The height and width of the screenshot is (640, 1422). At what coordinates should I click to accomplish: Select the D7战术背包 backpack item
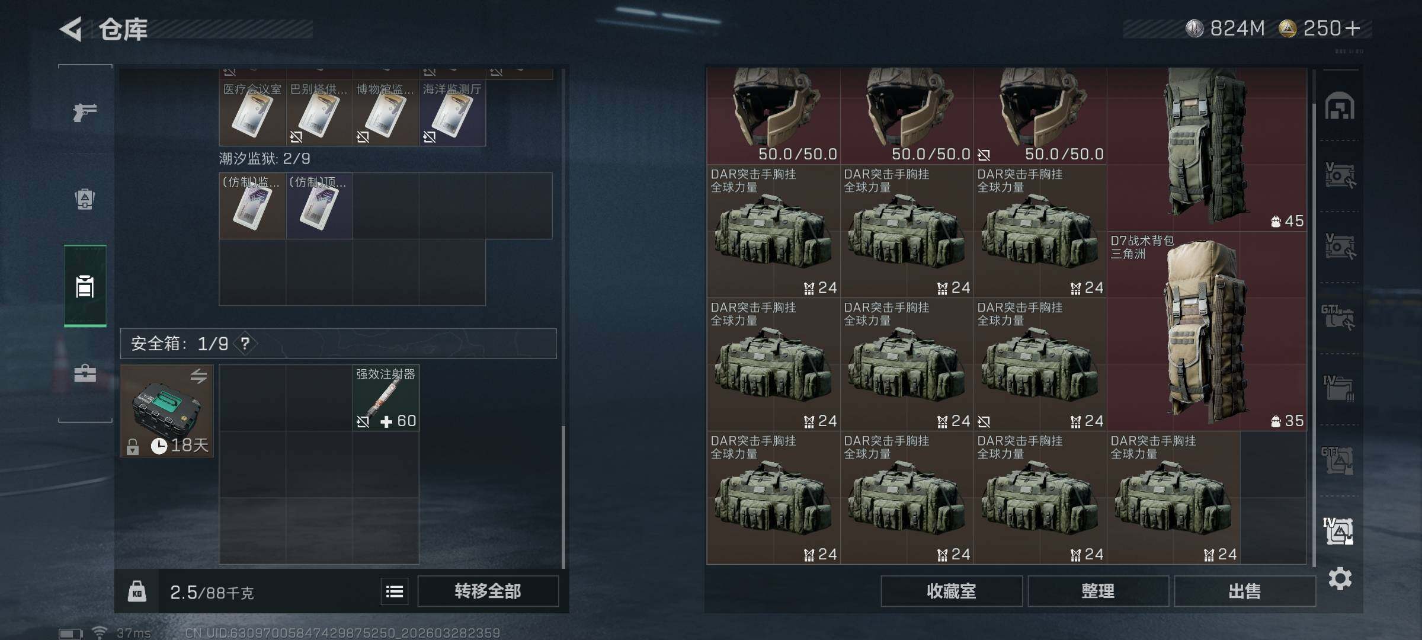[1207, 331]
